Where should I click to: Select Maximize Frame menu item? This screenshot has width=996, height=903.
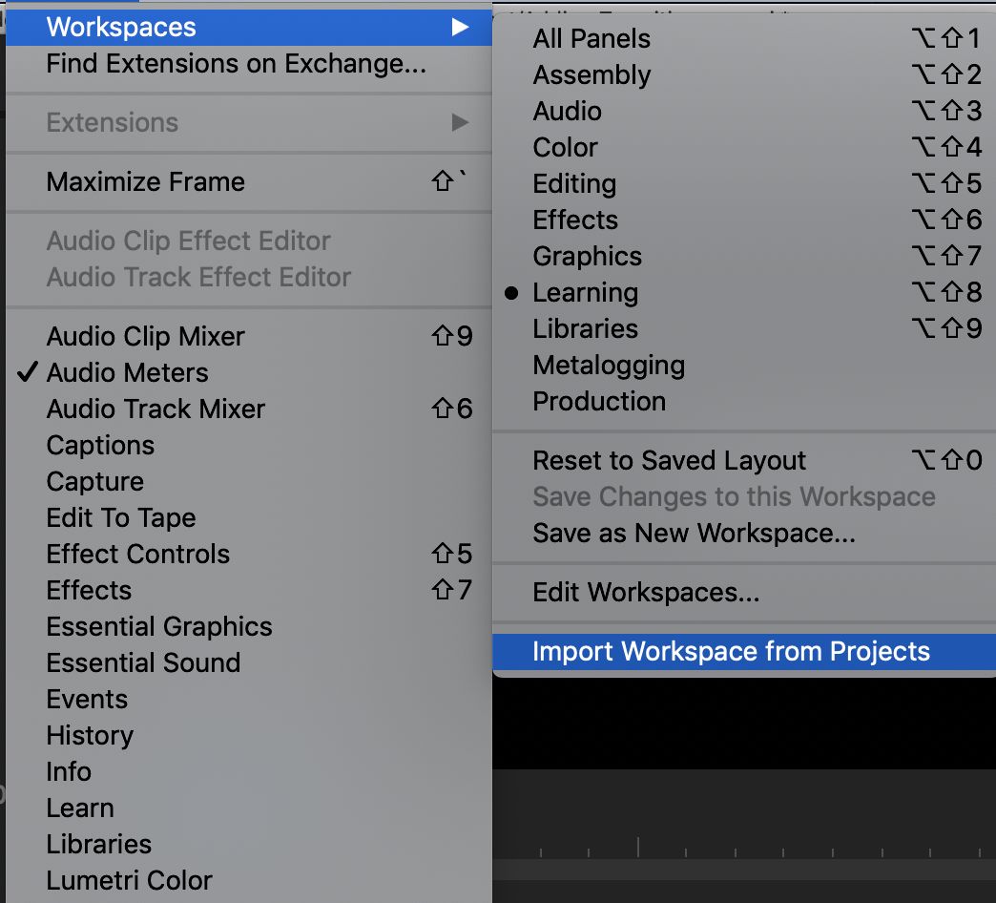pyautogui.click(x=145, y=181)
